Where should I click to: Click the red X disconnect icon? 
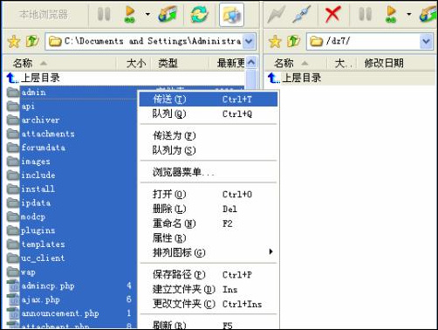[x=332, y=15]
